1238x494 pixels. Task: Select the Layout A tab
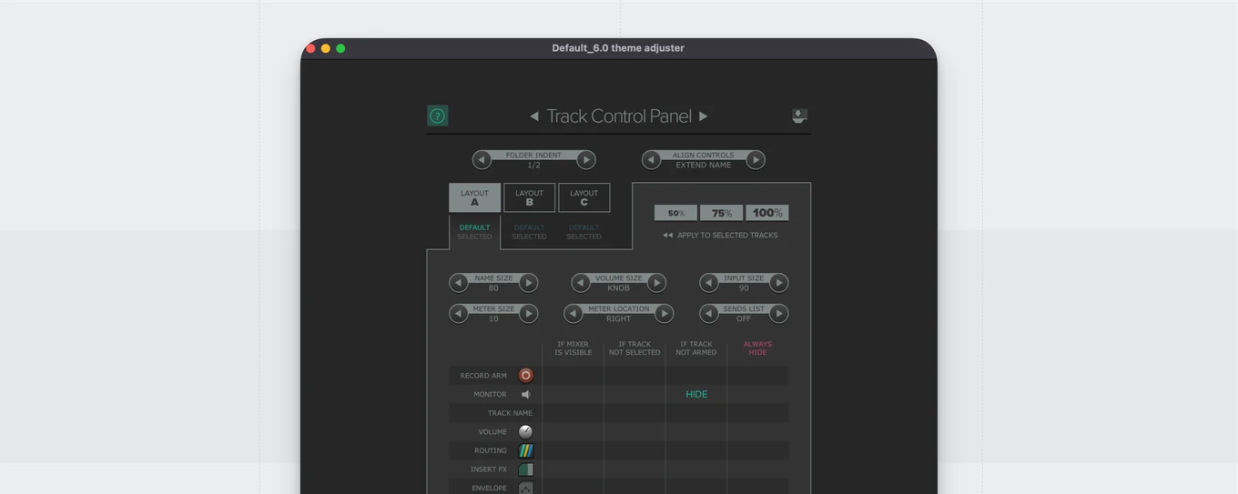click(x=474, y=197)
